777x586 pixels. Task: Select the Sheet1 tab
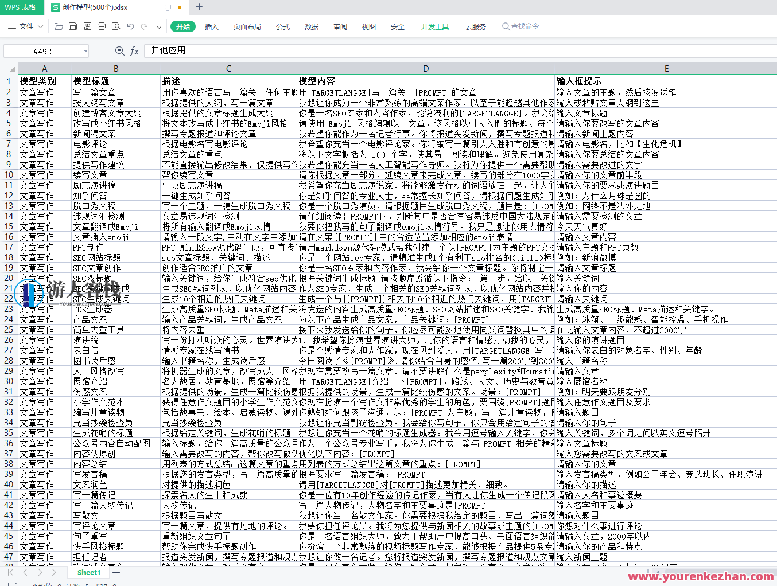88,572
